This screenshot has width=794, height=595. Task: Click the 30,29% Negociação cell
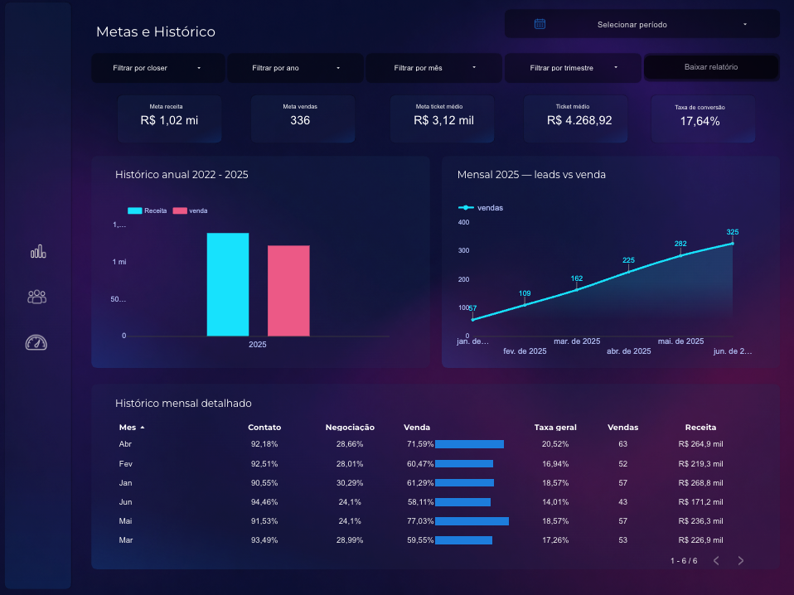coord(350,483)
